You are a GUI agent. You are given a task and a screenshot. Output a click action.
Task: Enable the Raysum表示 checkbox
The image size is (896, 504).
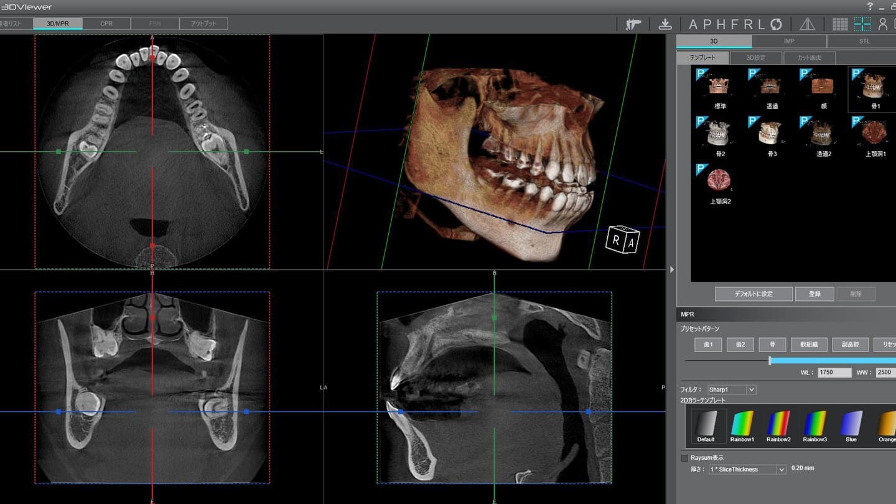point(685,458)
